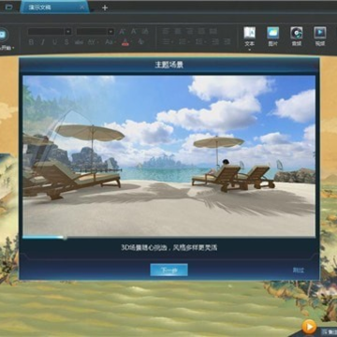Insert a picture with 图片 icon

coord(273,37)
